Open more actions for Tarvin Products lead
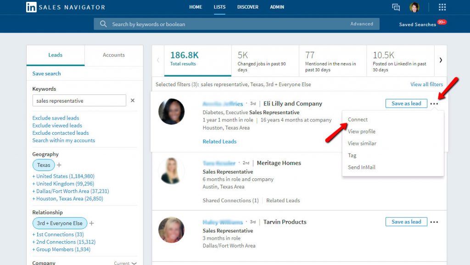 (434, 222)
